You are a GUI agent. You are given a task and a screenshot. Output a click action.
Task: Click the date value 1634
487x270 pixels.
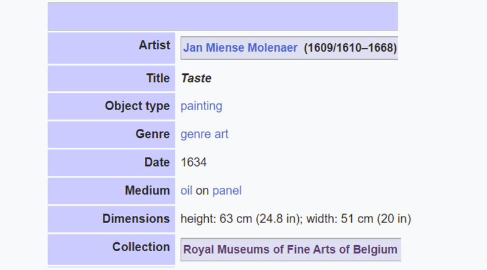[x=194, y=162]
